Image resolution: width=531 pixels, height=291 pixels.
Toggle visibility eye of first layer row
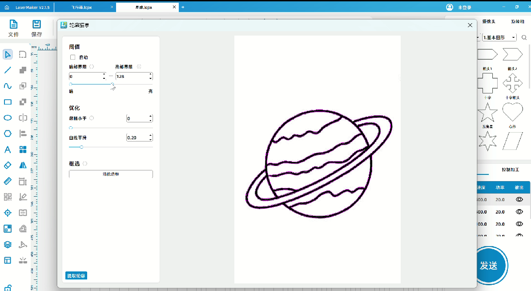[x=519, y=200]
